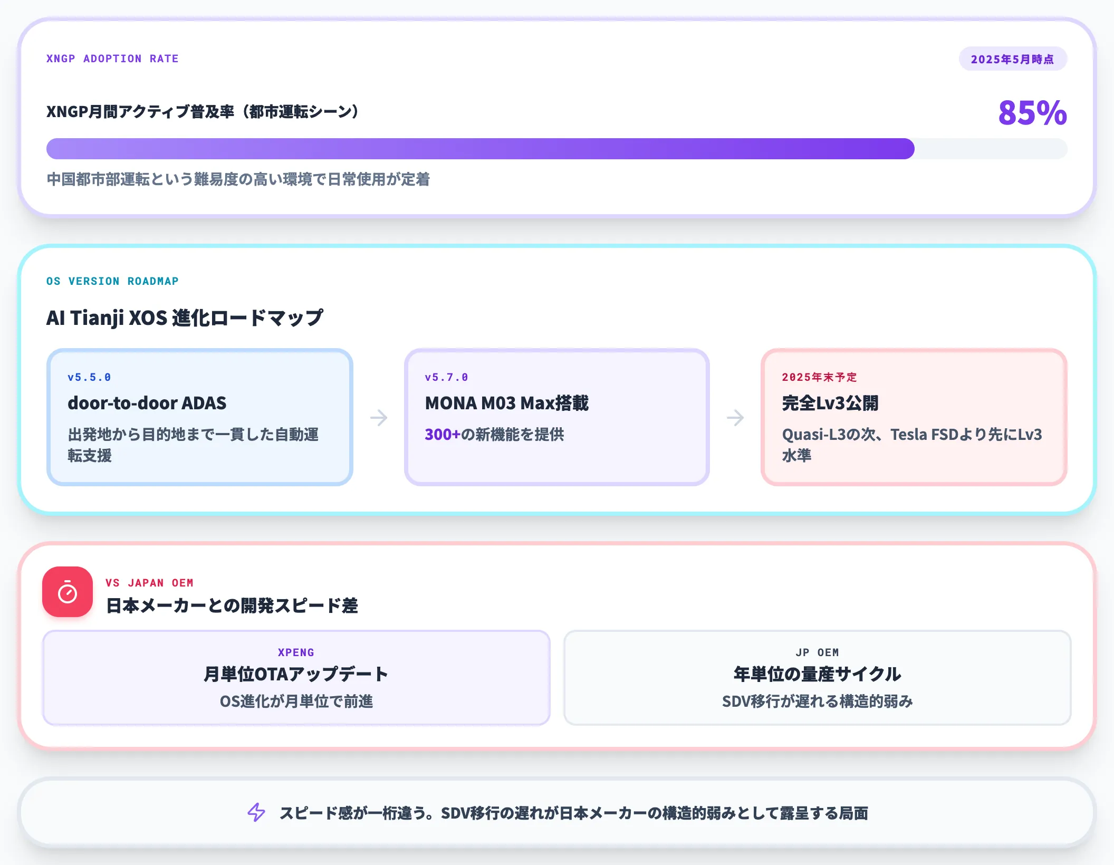Open the v5.5.0 door-to-door ADAS card
The width and height of the screenshot is (1114, 865).
click(x=199, y=417)
